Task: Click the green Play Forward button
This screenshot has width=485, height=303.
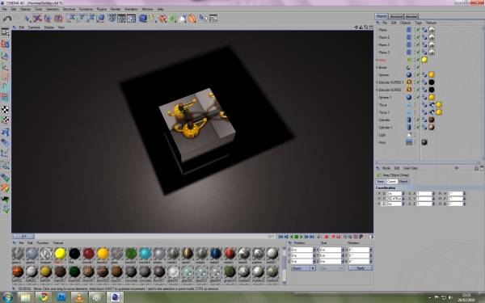Action: tap(302, 237)
